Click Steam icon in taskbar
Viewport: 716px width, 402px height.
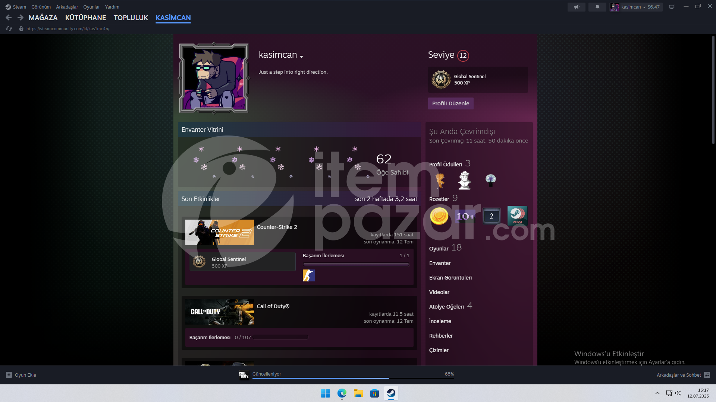click(391, 393)
